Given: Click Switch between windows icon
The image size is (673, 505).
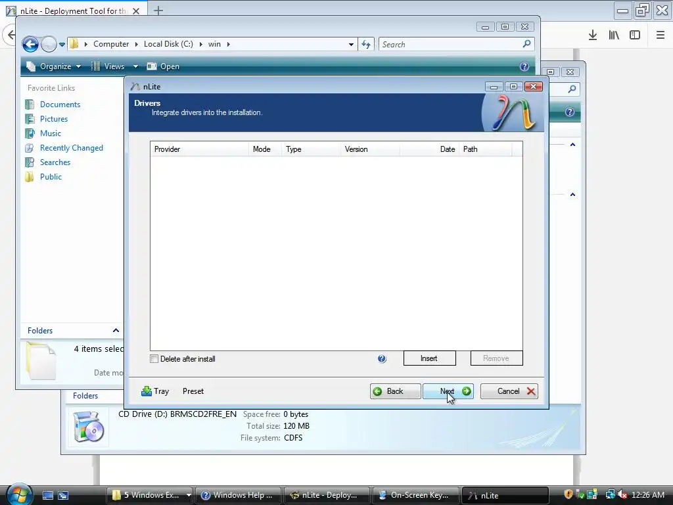Looking at the screenshot, I should pos(63,495).
